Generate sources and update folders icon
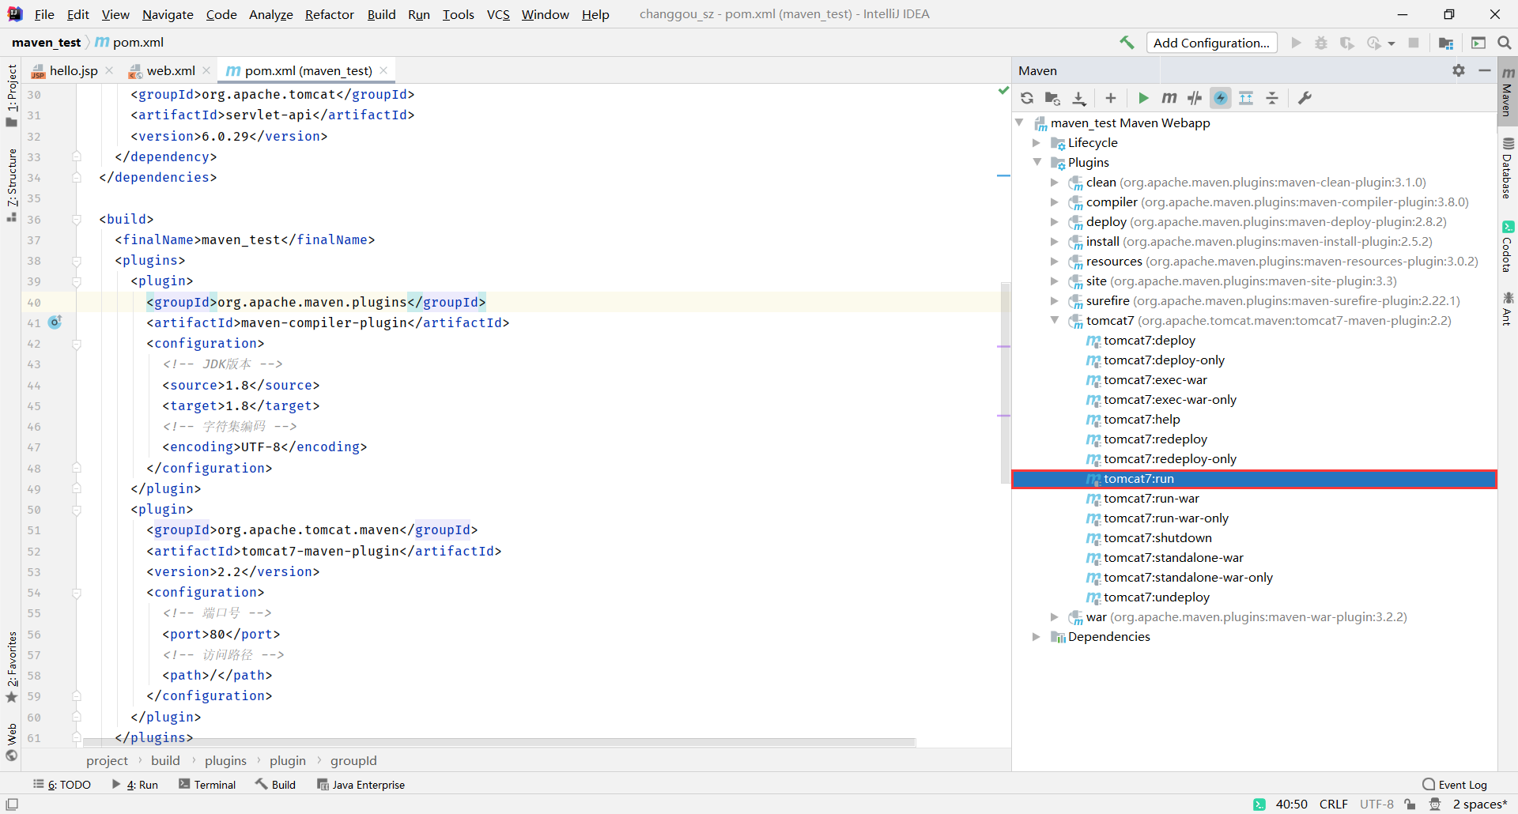Image resolution: width=1518 pixels, height=814 pixels. tap(1052, 98)
